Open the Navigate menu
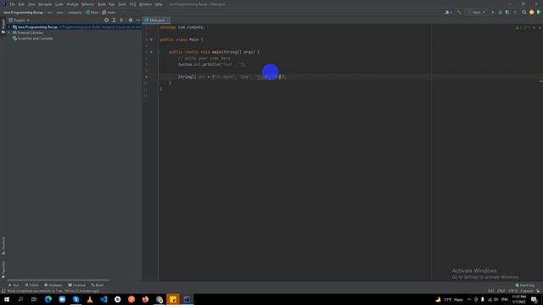The width and height of the screenshot is (543, 305). pos(45,4)
